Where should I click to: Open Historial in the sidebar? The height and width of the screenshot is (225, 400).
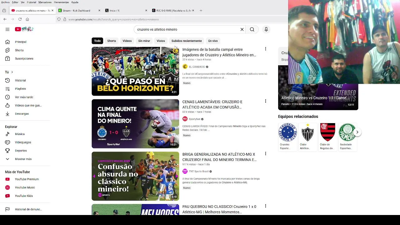tap(20, 81)
